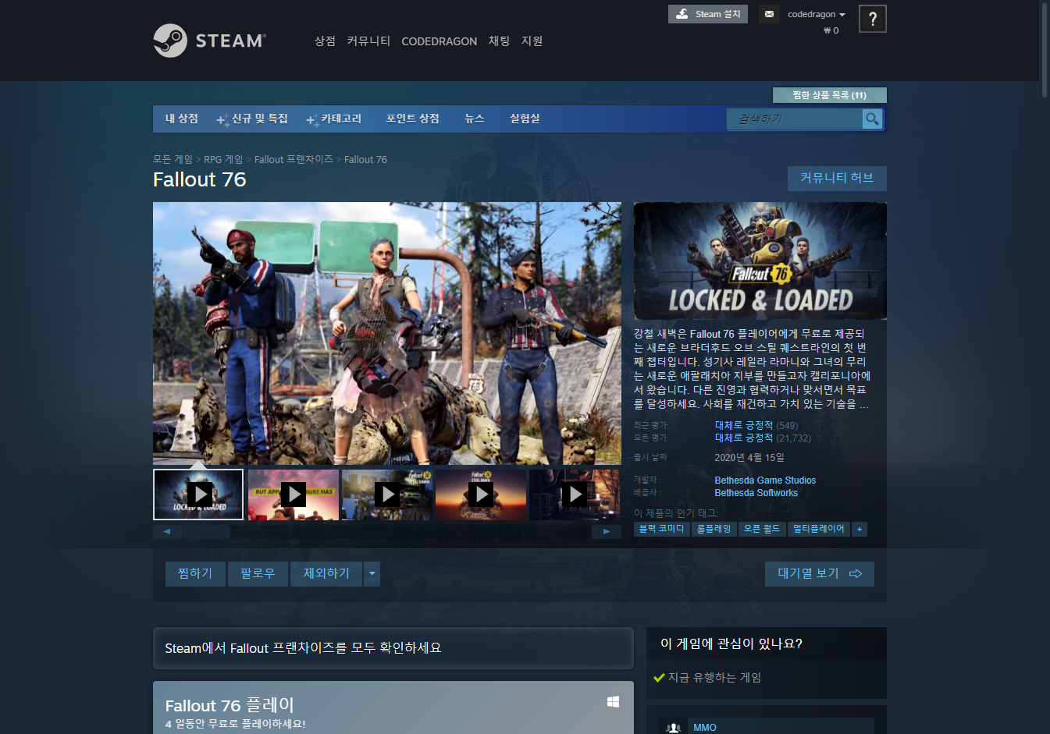Open the envelope notifications icon

coord(769,14)
